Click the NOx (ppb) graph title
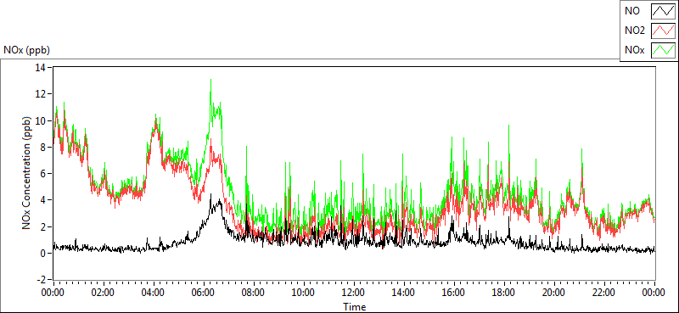 pyautogui.click(x=26, y=50)
